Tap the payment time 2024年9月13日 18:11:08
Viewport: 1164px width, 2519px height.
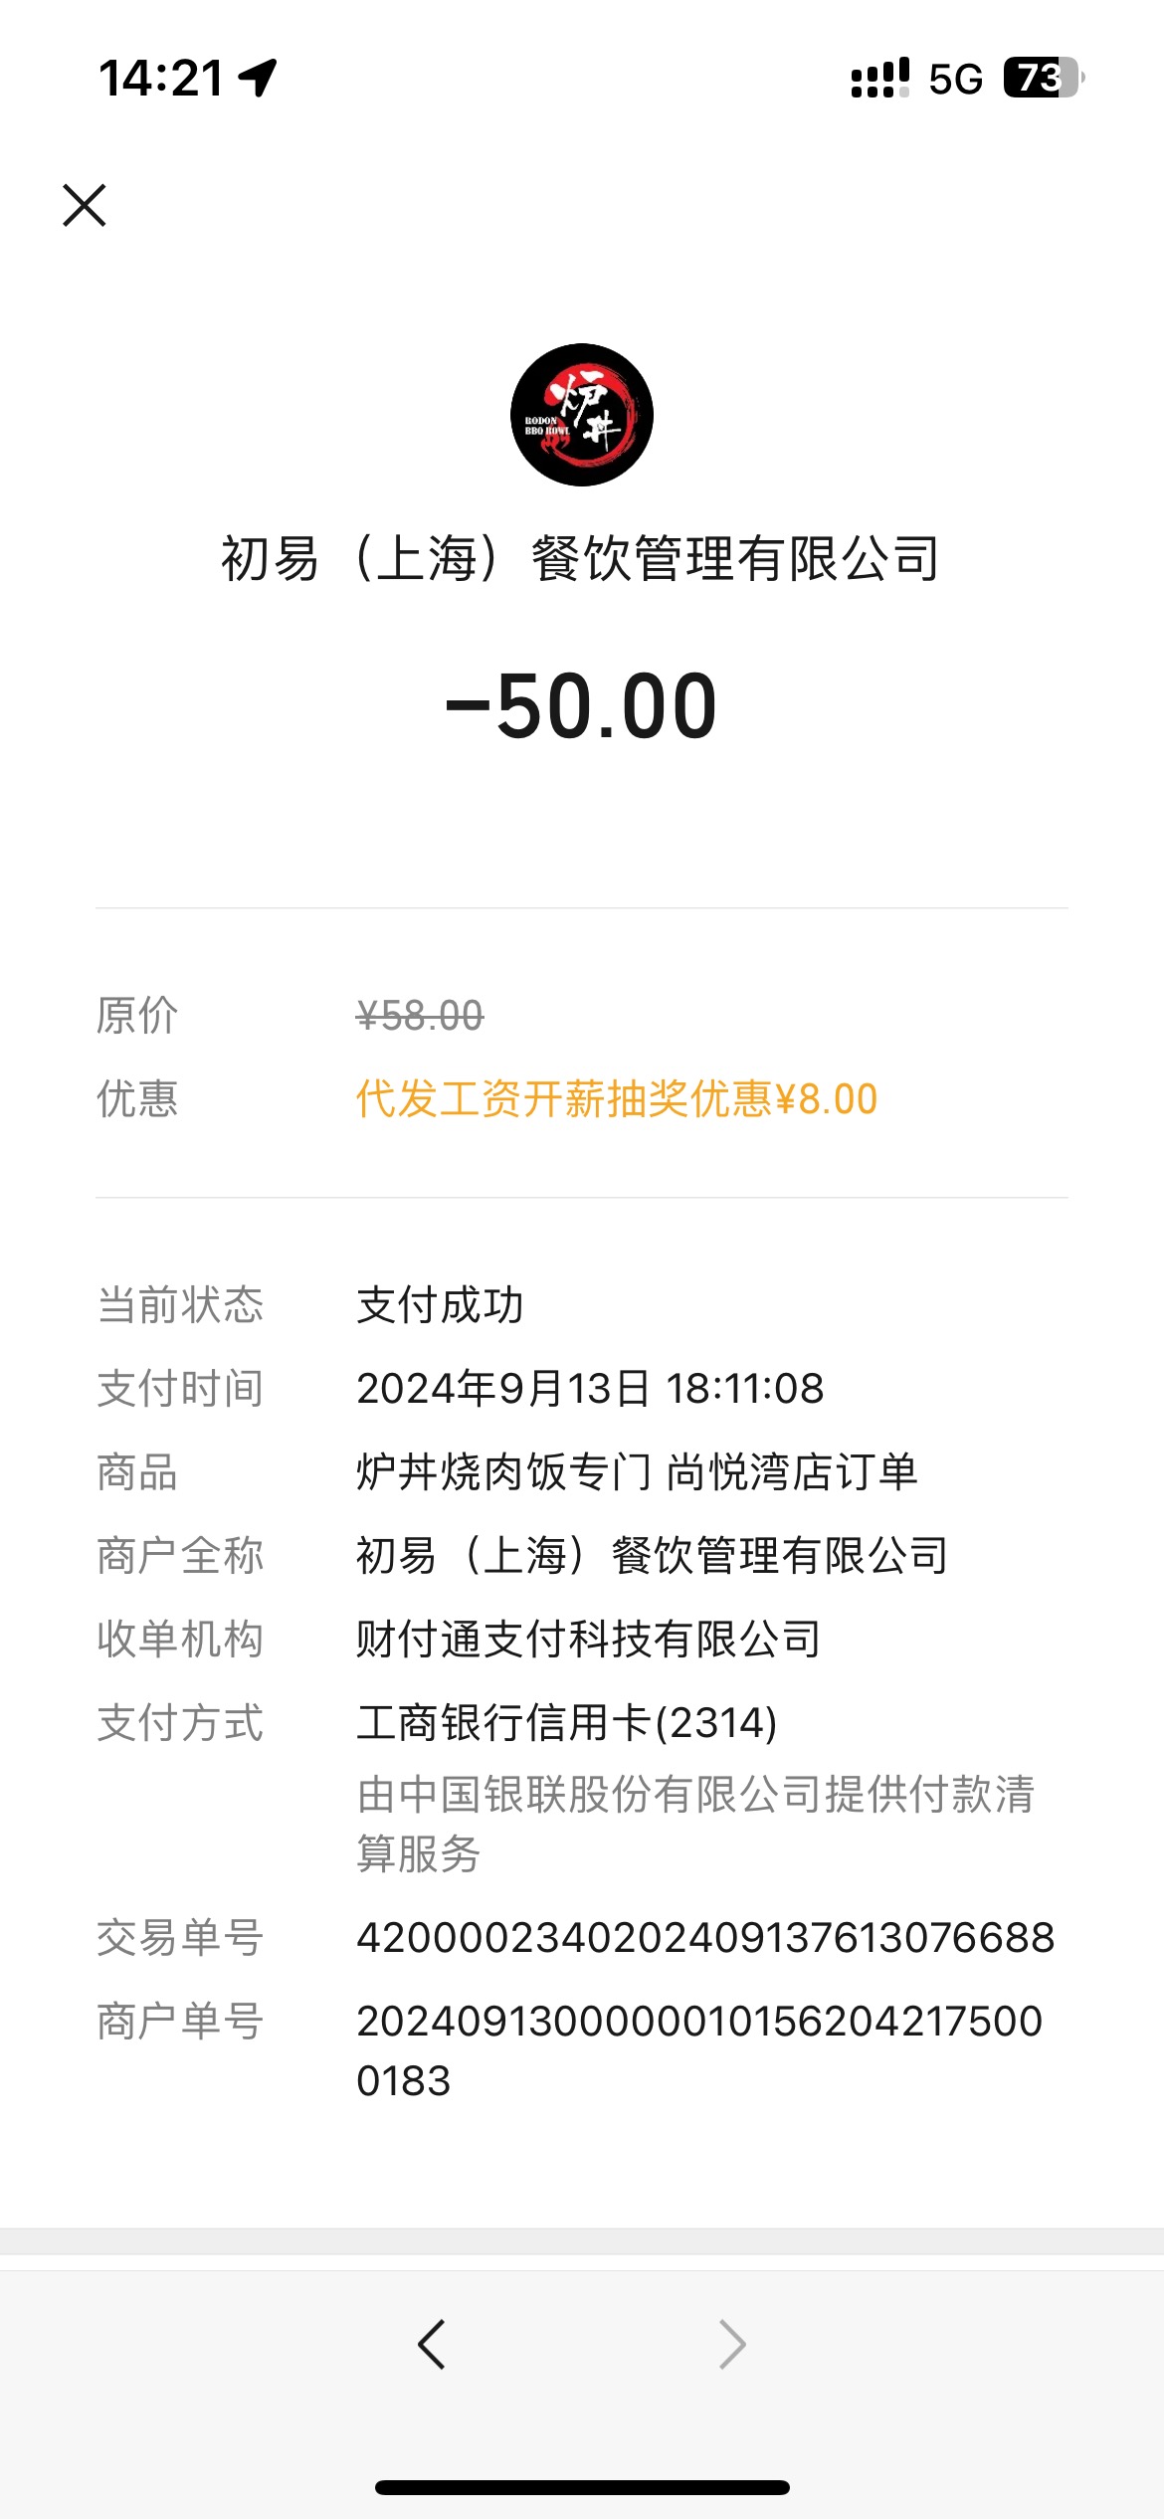(x=590, y=1388)
